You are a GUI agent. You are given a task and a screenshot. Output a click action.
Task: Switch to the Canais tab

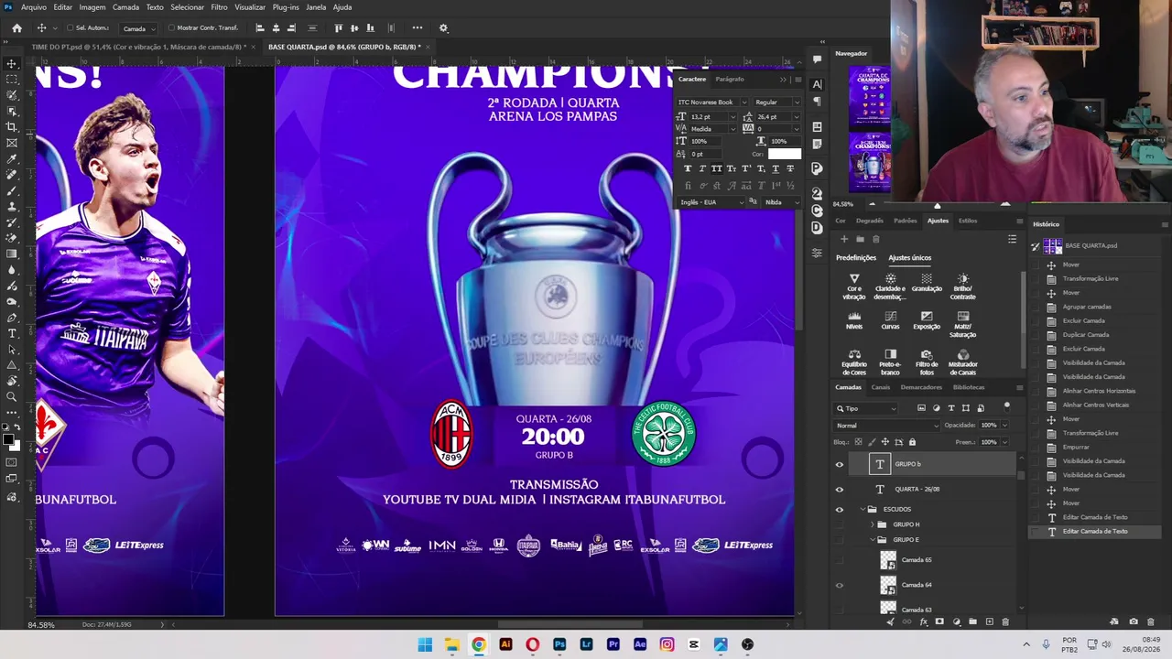(880, 387)
